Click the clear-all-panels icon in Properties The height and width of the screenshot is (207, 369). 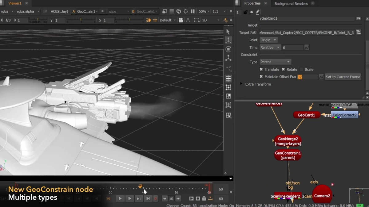[251, 12]
